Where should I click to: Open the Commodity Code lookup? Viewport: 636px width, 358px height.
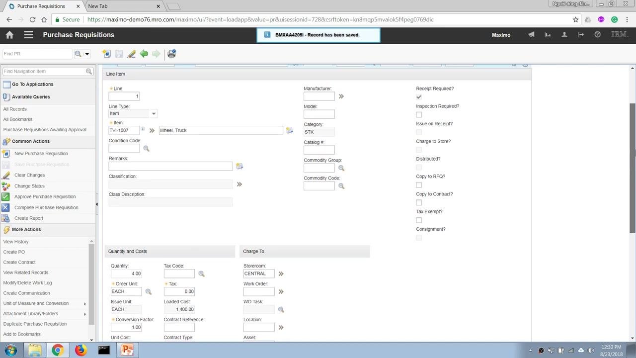(x=341, y=186)
